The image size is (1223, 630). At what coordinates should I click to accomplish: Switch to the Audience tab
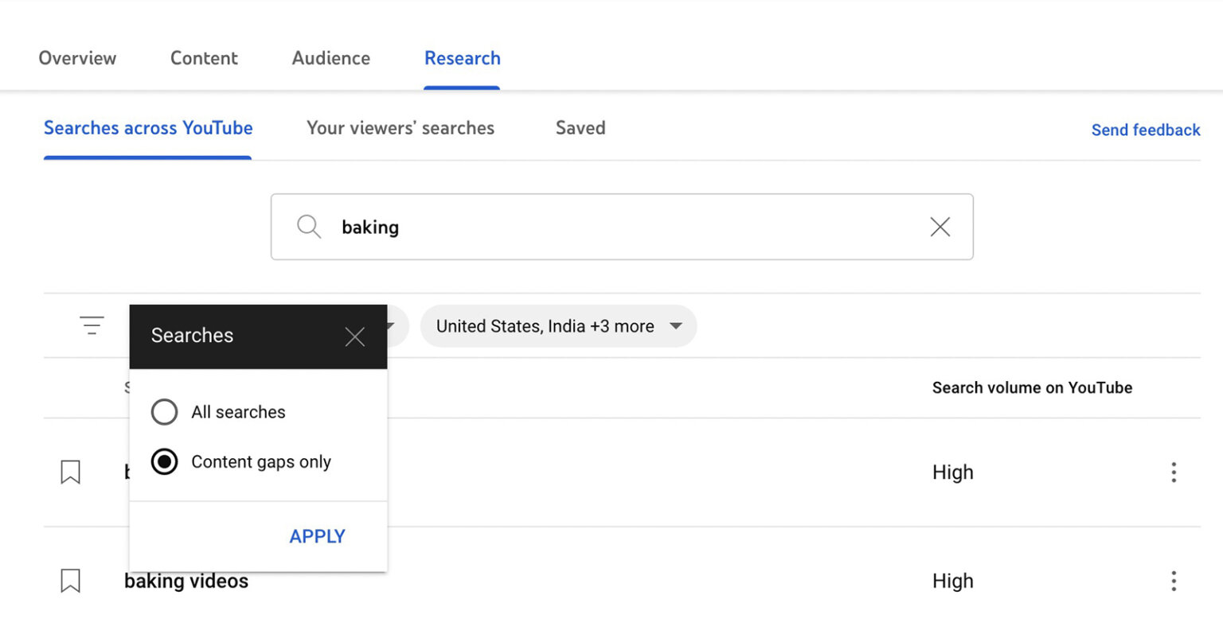pyautogui.click(x=330, y=57)
